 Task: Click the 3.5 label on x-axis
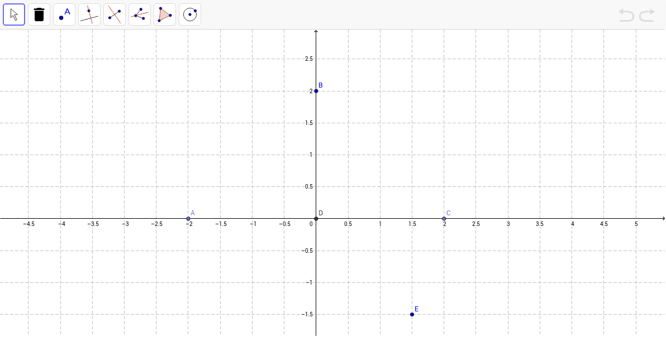tap(540, 224)
